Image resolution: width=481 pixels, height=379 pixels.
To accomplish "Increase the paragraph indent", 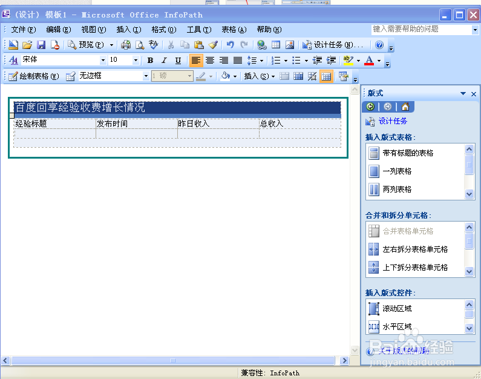I will click(332, 60).
